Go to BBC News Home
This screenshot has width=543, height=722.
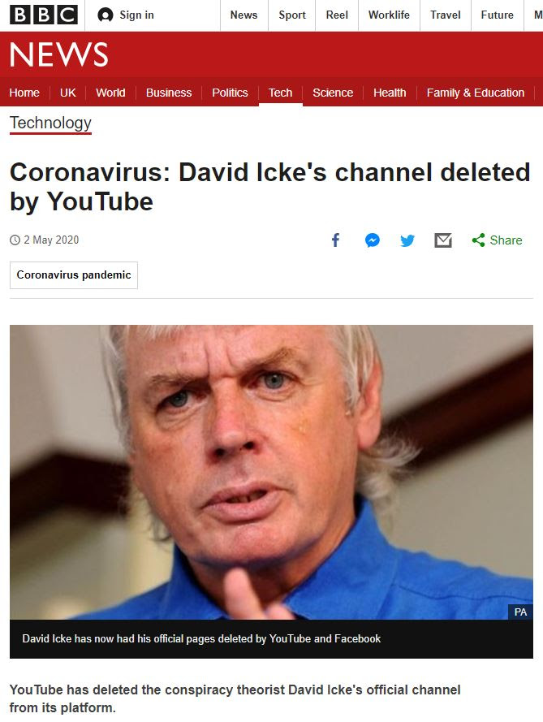point(24,93)
